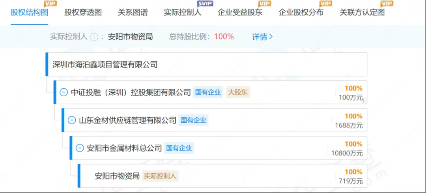Click the 国有企业 tag on 山东金材 row
The height and width of the screenshot is (193, 426).
[193, 120]
